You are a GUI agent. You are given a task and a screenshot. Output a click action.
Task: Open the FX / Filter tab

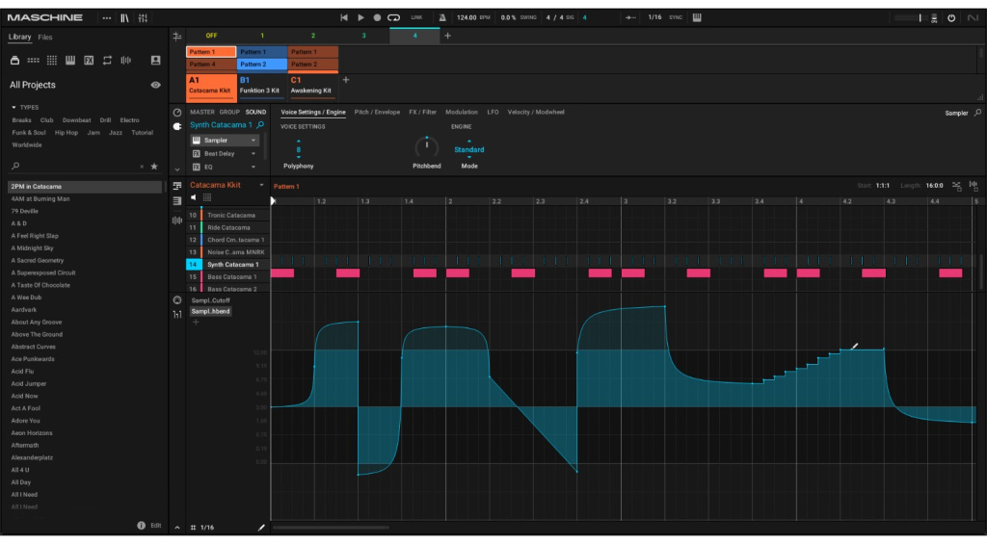[422, 113]
